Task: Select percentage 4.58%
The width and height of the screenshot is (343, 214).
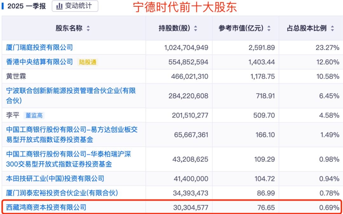Action: click(x=329, y=115)
